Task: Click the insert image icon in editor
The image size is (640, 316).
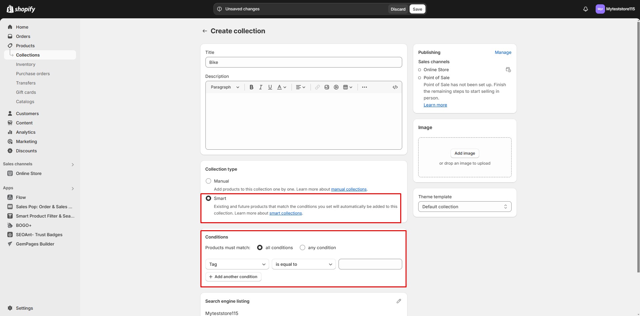Action: [x=327, y=87]
